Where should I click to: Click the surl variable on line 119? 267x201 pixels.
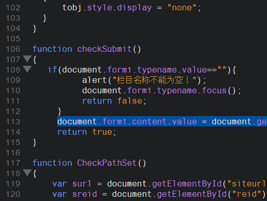(82, 184)
